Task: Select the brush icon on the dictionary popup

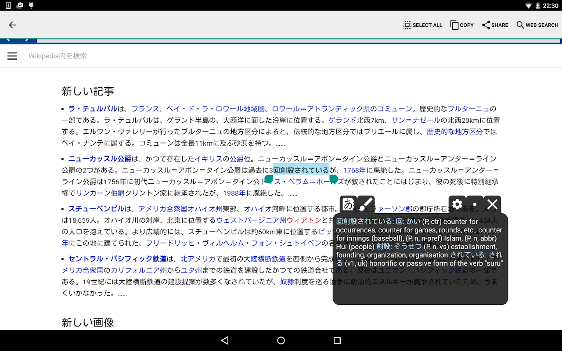Action: (x=366, y=204)
